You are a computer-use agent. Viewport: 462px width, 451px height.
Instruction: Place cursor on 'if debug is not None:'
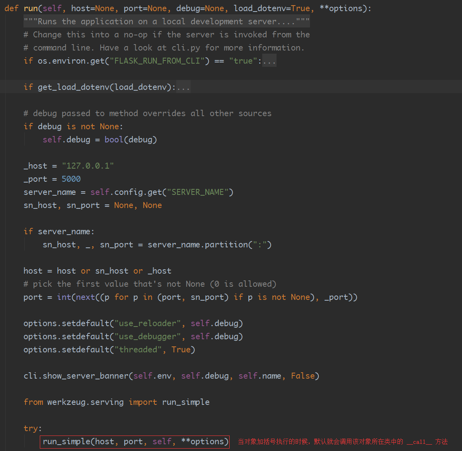(73, 126)
